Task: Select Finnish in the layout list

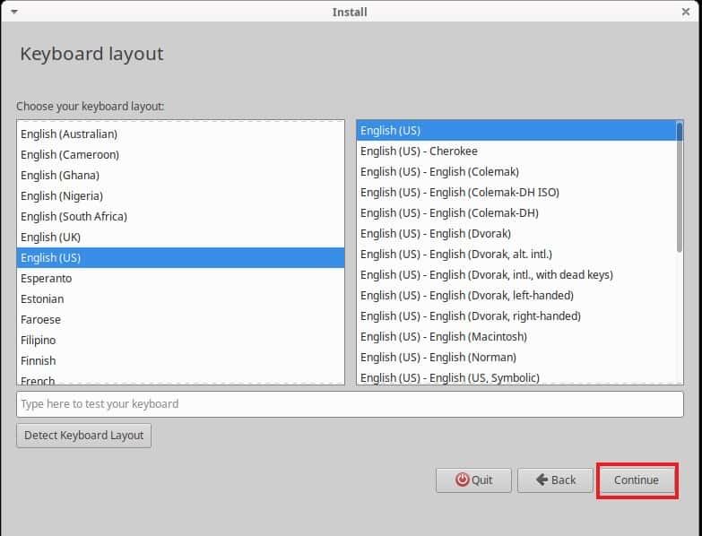Action: [180, 360]
